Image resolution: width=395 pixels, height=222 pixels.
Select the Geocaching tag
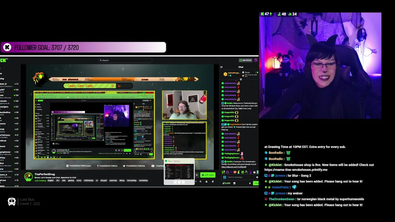coord(131,181)
